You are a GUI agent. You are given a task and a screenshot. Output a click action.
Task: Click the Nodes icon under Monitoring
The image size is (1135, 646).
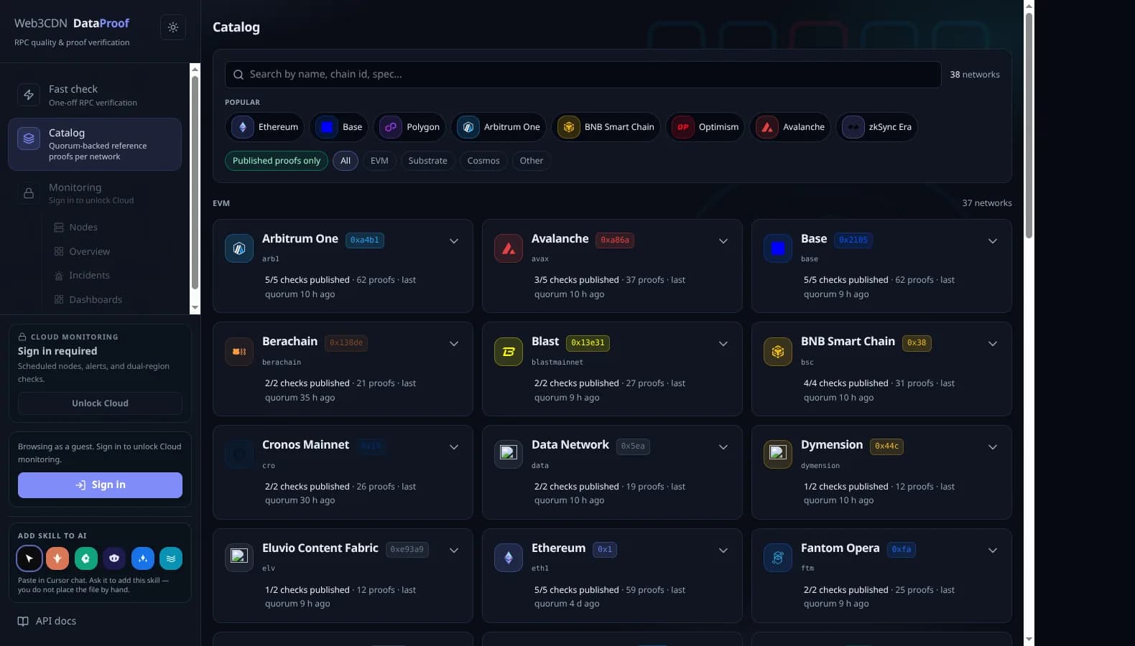[59, 228]
